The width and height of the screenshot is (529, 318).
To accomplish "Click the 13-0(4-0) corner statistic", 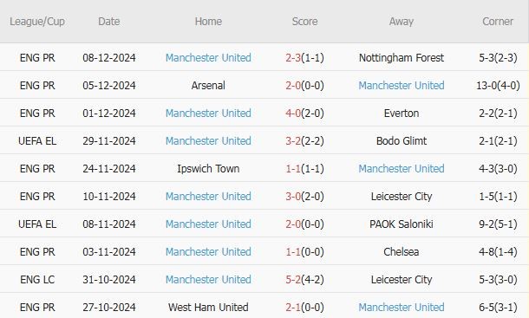I will (x=498, y=85).
